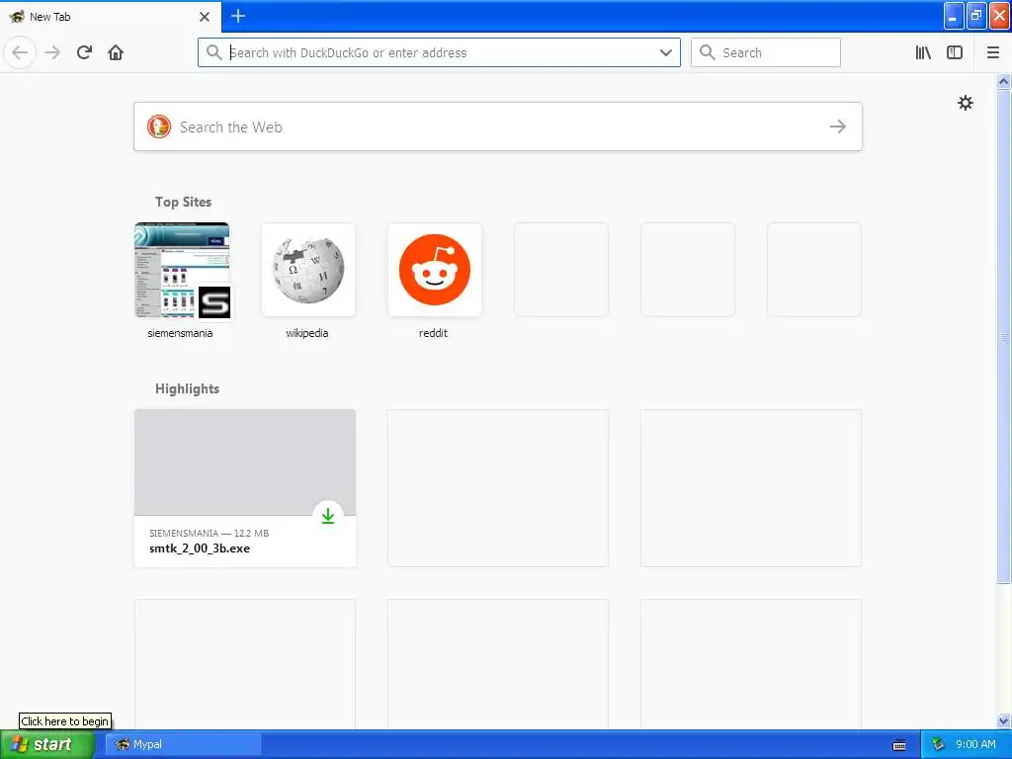Click the siemensmania label text
Image resolution: width=1012 pixels, height=759 pixels.
180,333
